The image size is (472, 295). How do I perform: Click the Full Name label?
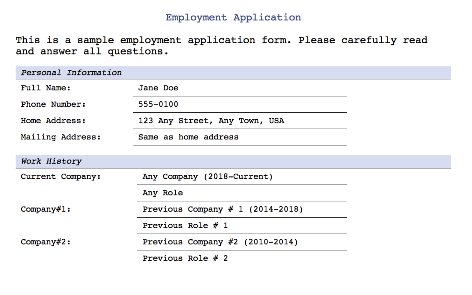point(46,88)
